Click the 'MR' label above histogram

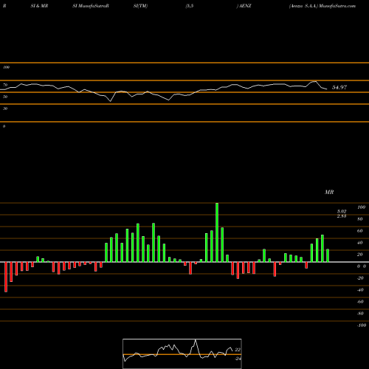coord(329,192)
